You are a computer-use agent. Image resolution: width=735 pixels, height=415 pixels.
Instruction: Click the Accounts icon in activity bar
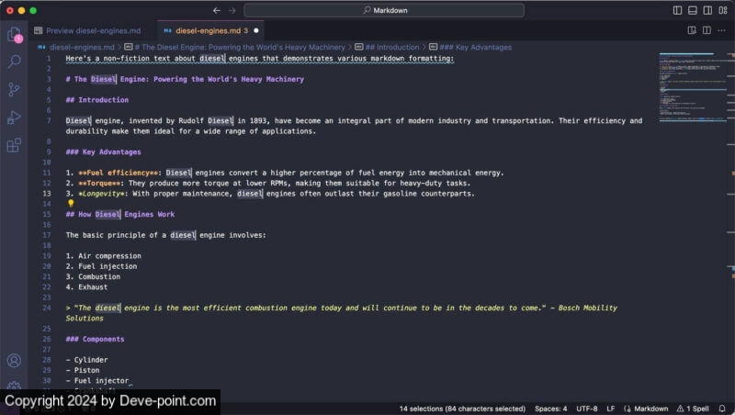click(x=14, y=361)
